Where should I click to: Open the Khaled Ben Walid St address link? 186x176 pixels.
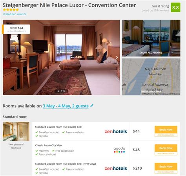[x=15, y=14]
